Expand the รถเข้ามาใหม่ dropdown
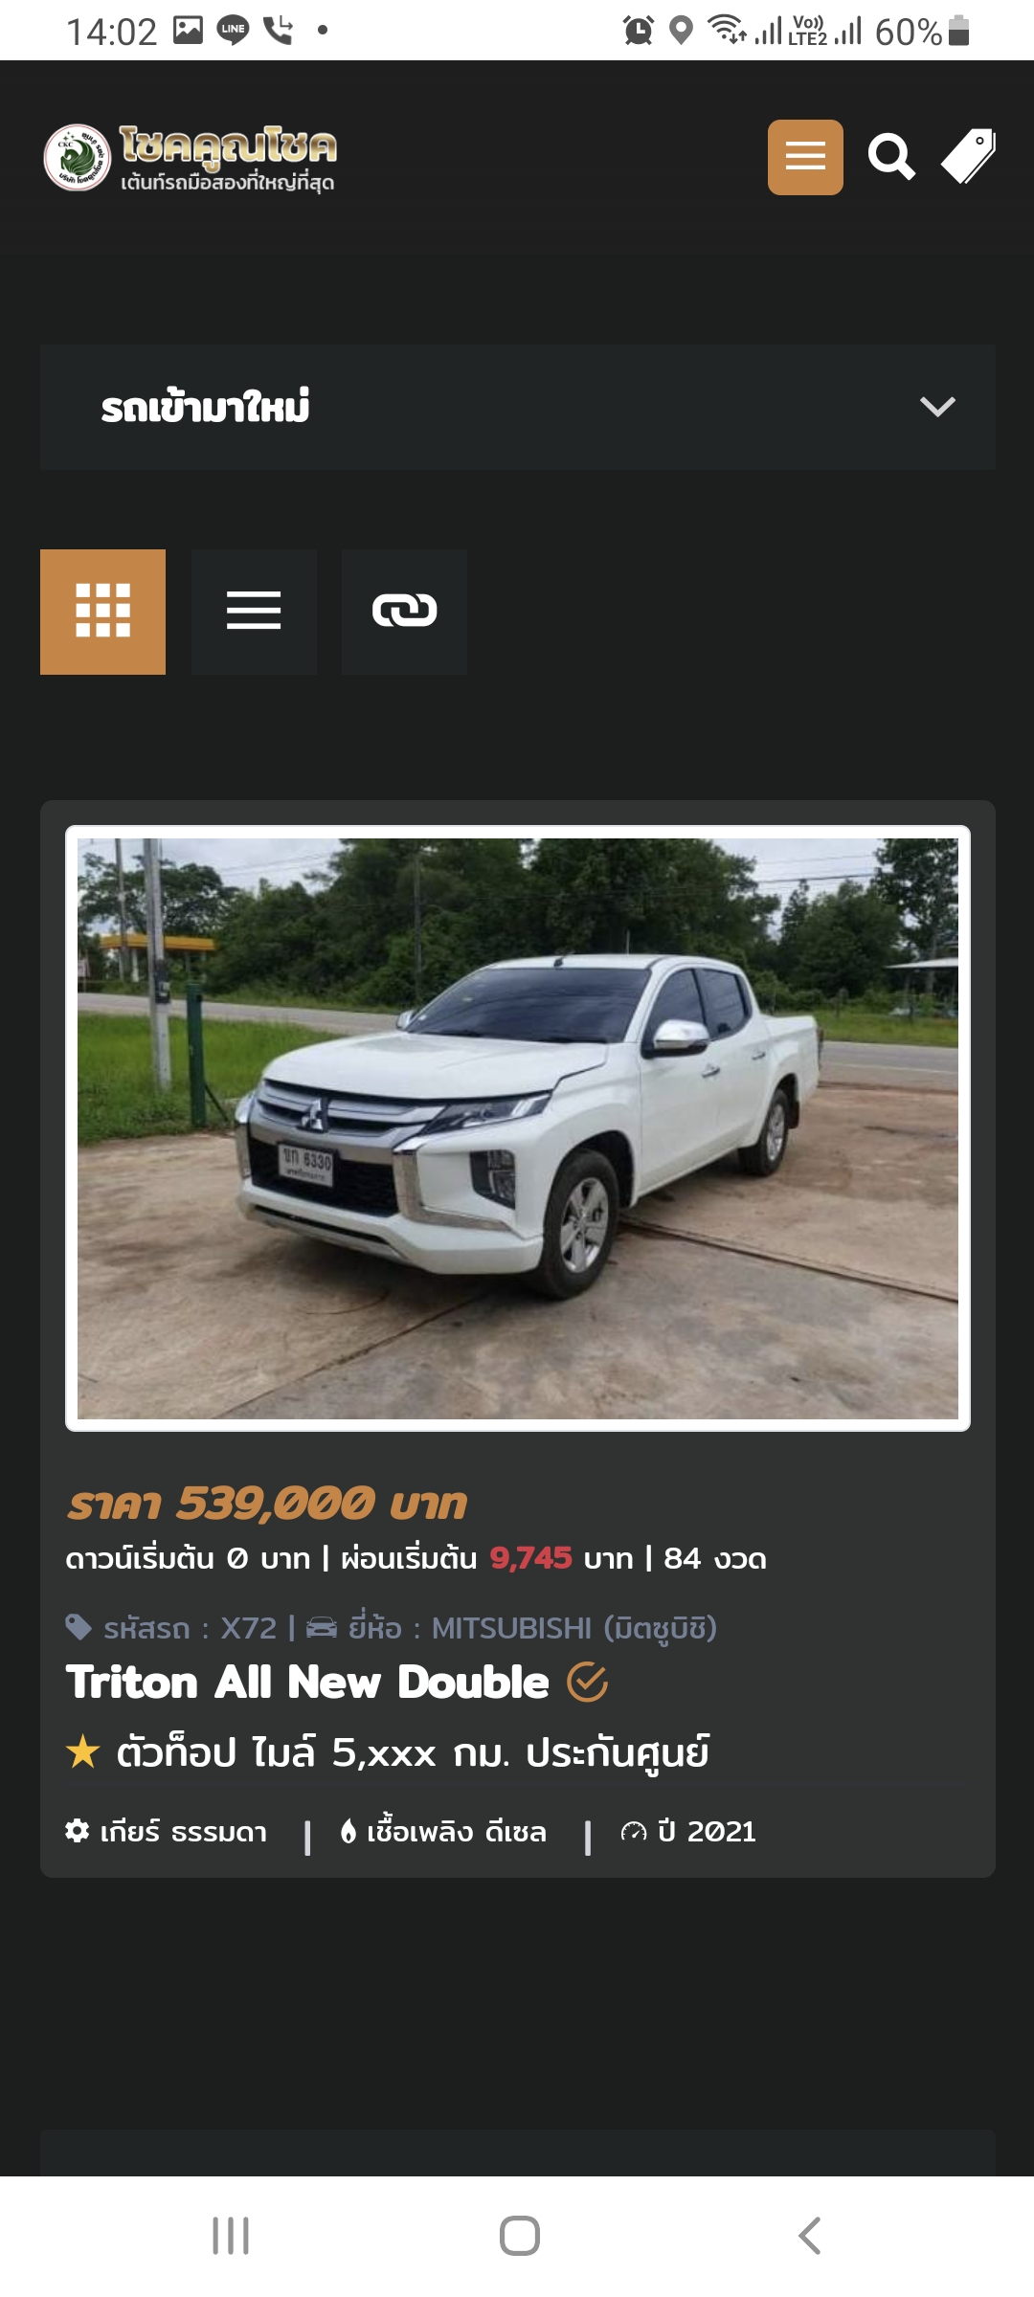Viewport: 1034px width, 2297px height. coord(518,407)
